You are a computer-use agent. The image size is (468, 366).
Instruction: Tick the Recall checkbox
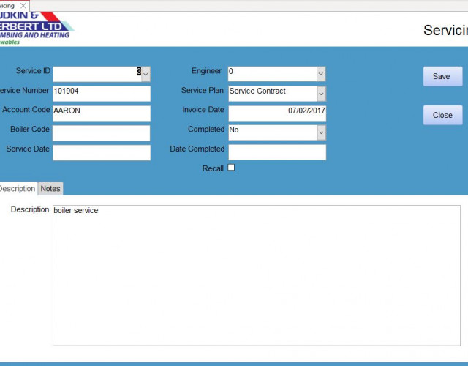(232, 168)
